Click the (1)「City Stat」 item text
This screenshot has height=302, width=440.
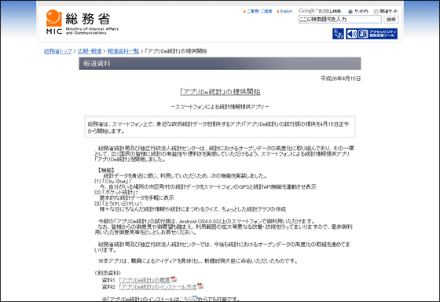pyautogui.click(x=112, y=182)
